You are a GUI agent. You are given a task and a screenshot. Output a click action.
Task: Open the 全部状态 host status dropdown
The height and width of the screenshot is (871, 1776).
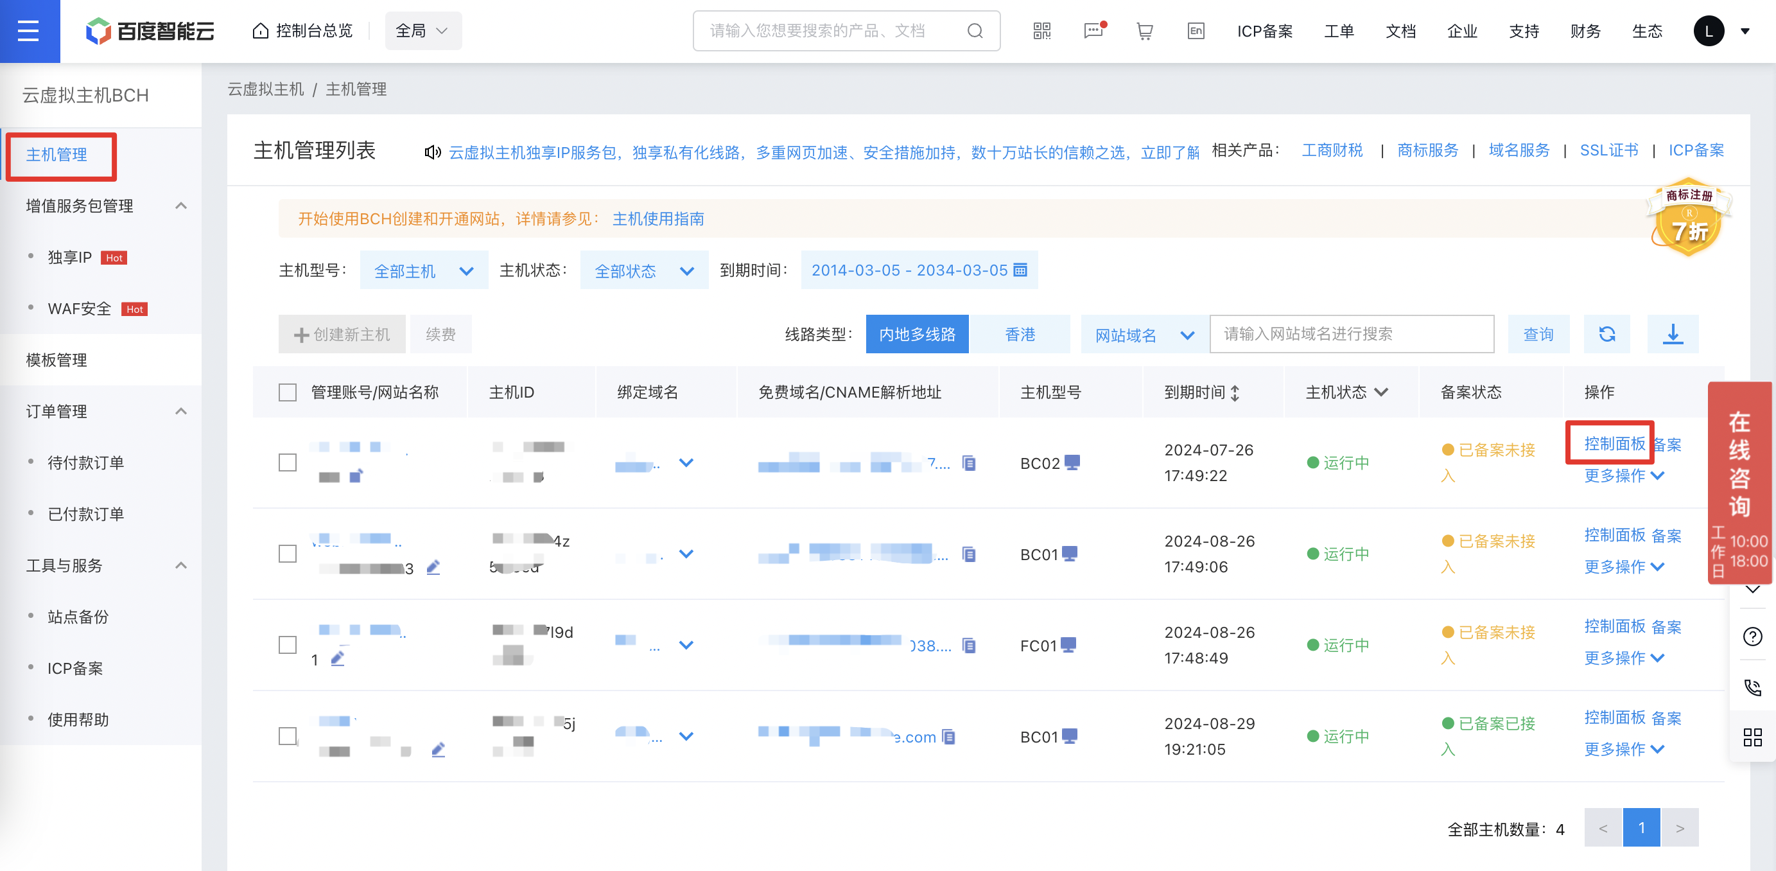pyautogui.click(x=644, y=270)
